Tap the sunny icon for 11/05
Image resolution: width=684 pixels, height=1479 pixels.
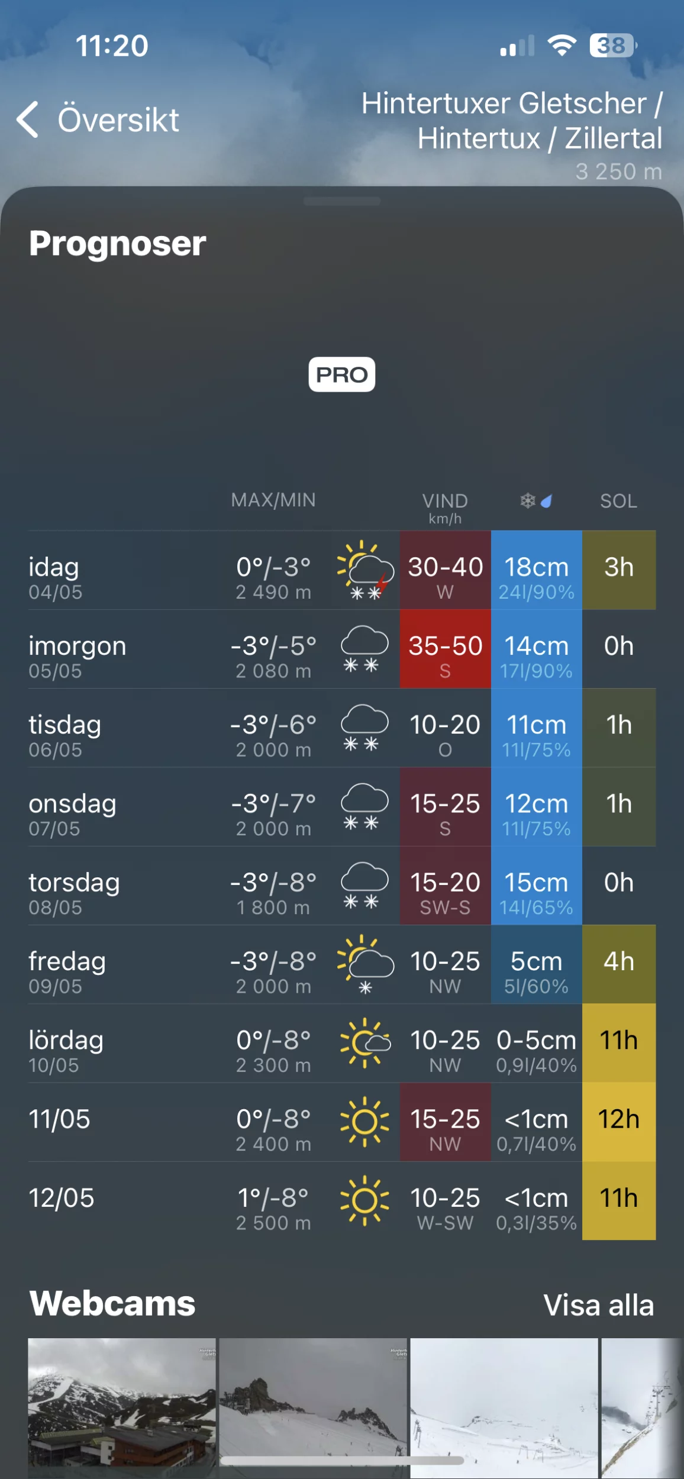click(x=364, y=1122)
